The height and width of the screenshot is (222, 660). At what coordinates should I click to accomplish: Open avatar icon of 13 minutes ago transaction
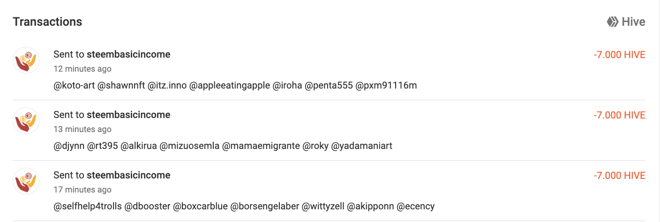pyautogui.click(x=26, y=121)
